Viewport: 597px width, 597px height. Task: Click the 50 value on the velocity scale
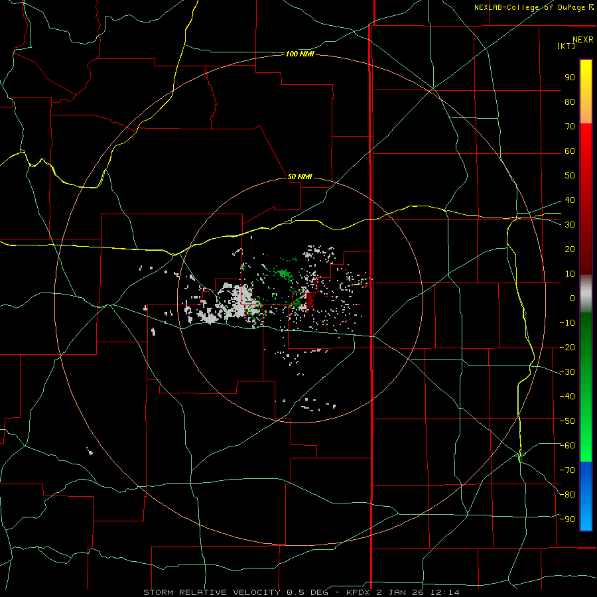(570, 176)
